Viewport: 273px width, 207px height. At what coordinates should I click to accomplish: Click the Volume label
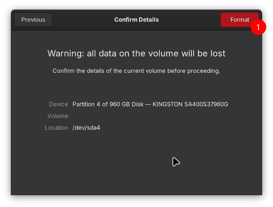[58, 116]
